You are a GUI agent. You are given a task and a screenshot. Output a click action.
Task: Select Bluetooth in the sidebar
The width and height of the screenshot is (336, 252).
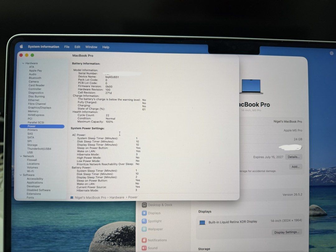coord(35,78)
